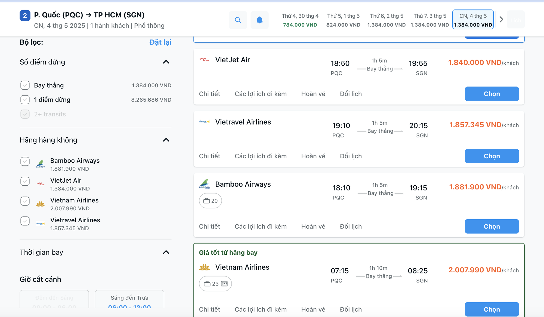Click Vietnam Airlines lotus logo in filter
Screen dimensions: 544x317
pyautogui.click(x=40, y=204)
